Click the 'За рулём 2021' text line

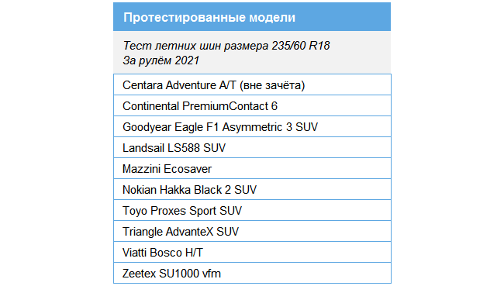coord(161,60)
